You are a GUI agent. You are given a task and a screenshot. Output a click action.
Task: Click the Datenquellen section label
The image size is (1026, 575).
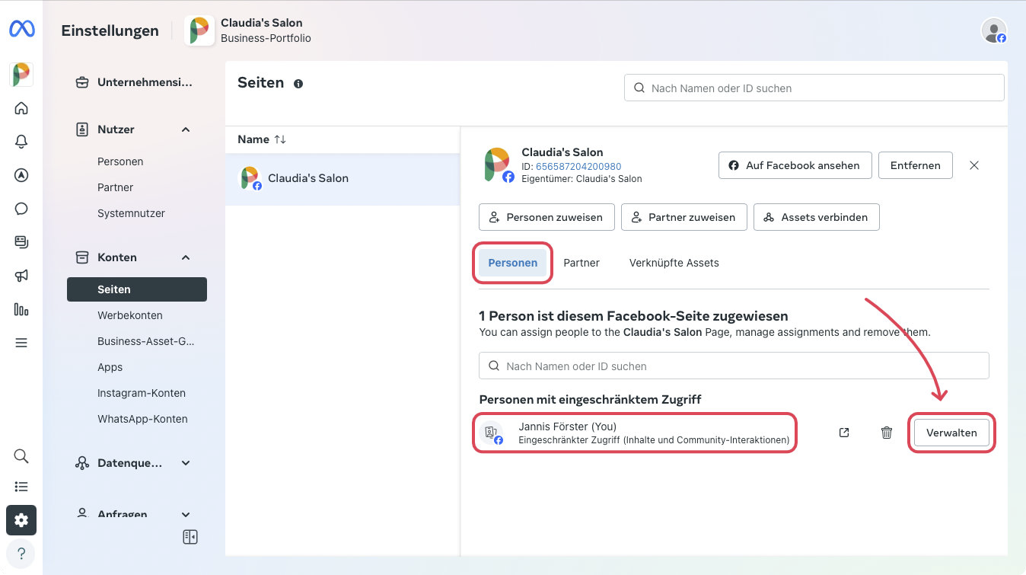pyautogui.click(x=129, y=463)
